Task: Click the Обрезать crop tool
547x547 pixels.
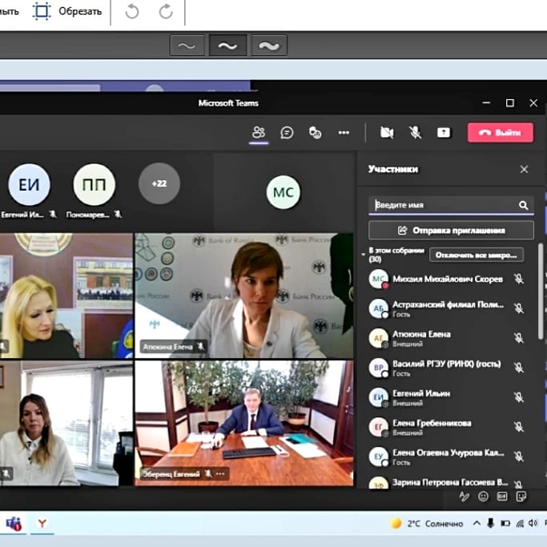Action: (x=67, y=11)
